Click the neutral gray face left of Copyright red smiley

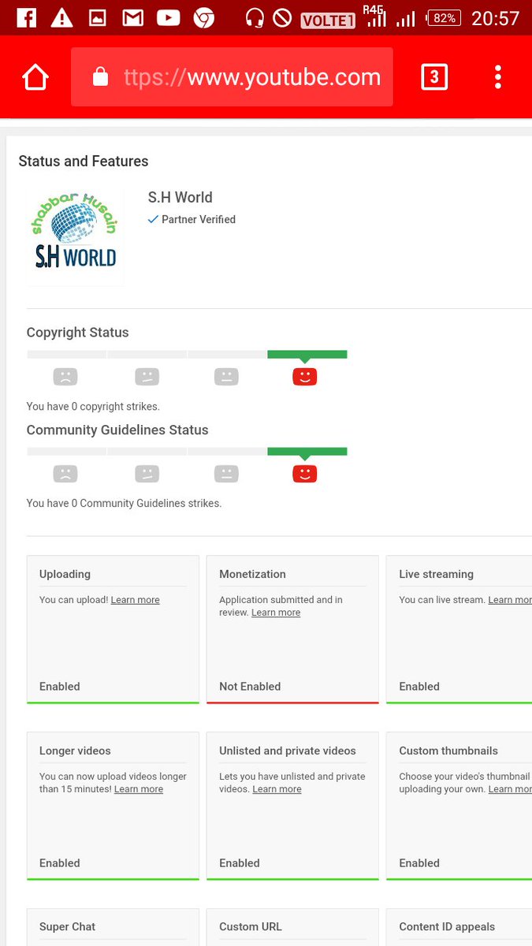click(226, 377)
